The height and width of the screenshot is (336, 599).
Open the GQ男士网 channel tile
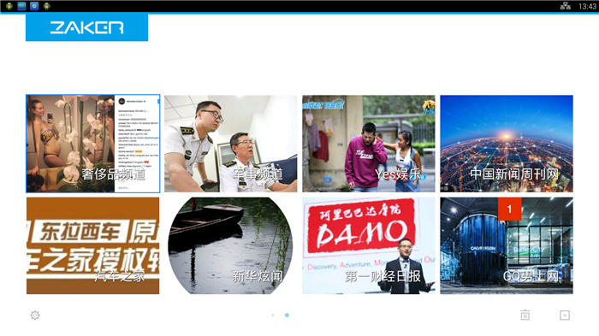coord(507,245)
